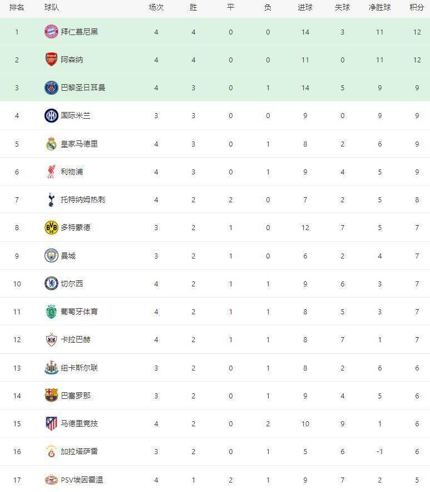Image resolution: width=430 pixels, height=492 pixels.
Task: Sort table by 净胜球 column header
Action: tap(379, 8)
